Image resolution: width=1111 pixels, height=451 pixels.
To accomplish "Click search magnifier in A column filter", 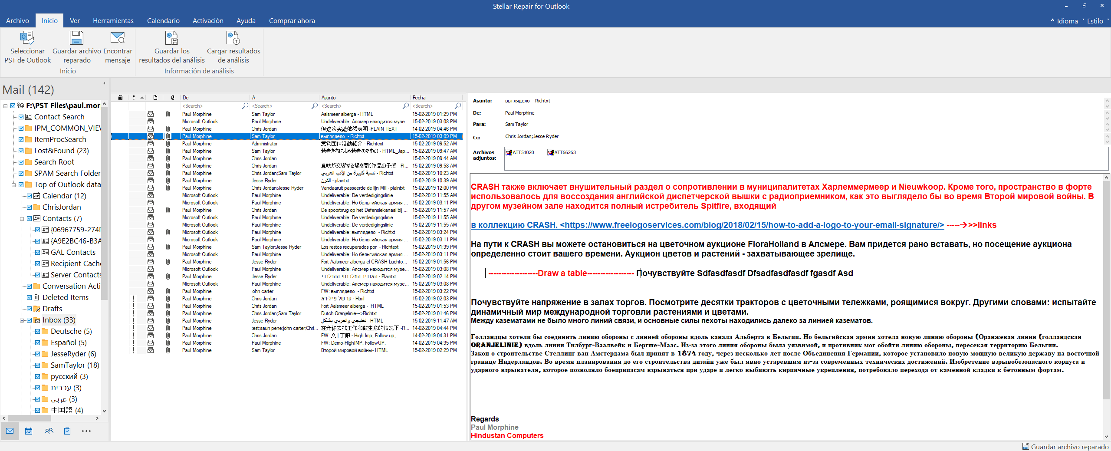I will [x=315, y=106].
